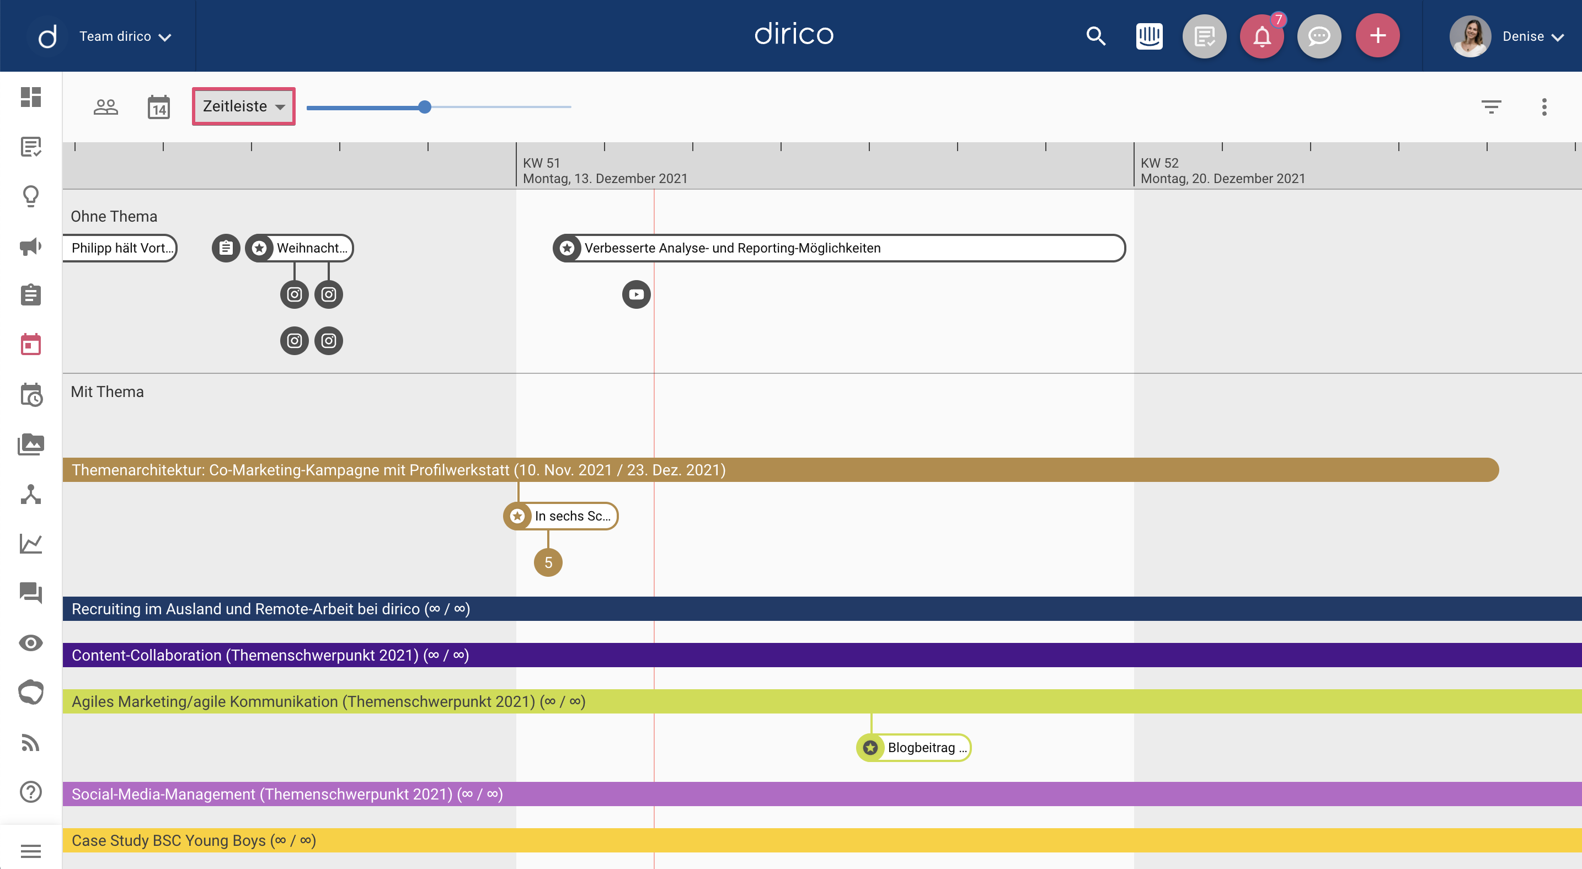This screenshot has width=1582, height=869.
Task: Open the Zeitleiste view dropdown
Action: [244, 106]
